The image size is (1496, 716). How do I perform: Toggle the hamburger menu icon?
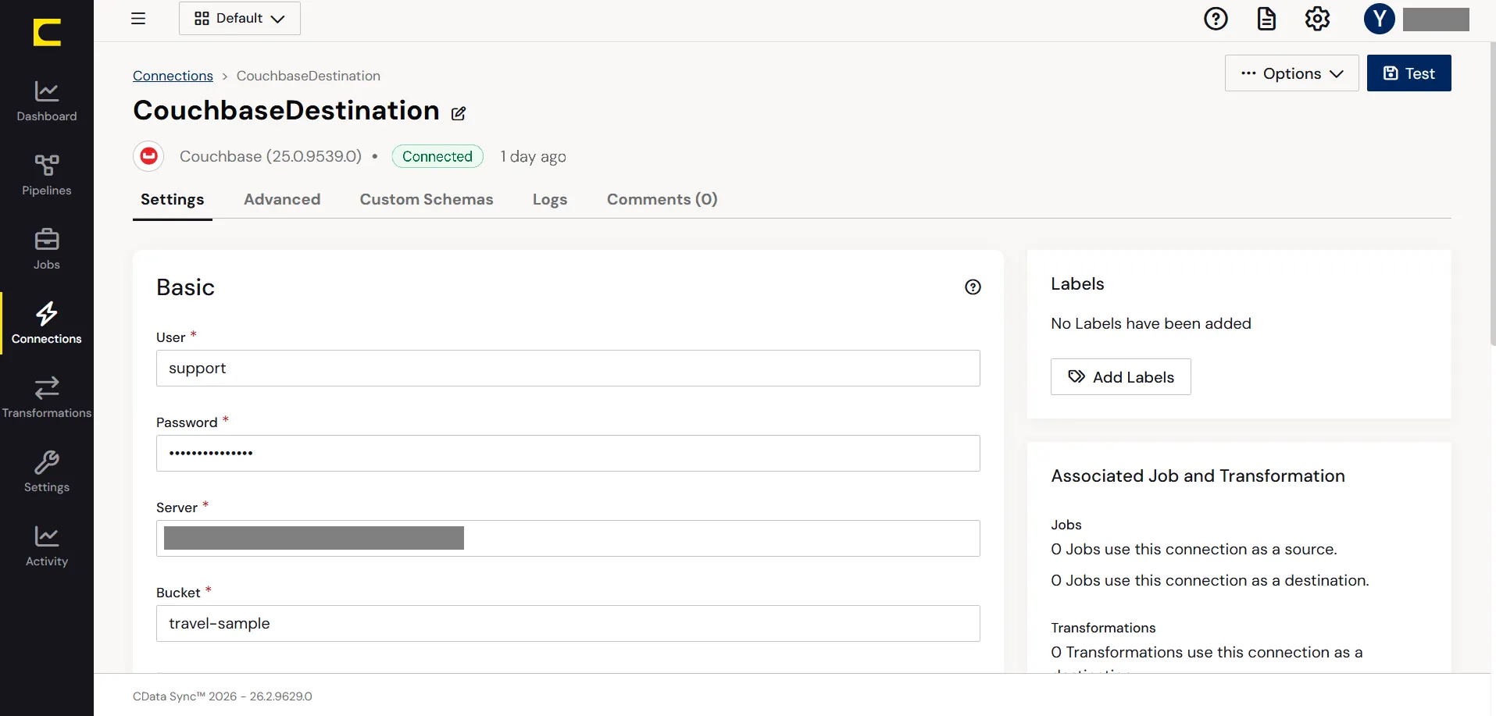coord(138,19)
